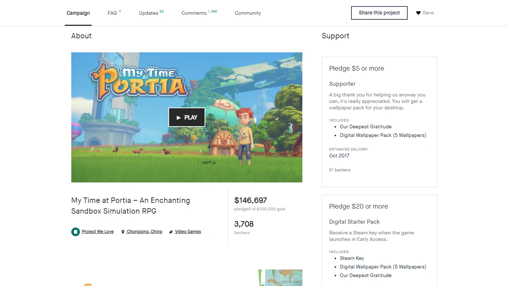The width and height of the screenshot is (508, 286).
Task: Open the Campaign tab
Action: pos(78,13)
